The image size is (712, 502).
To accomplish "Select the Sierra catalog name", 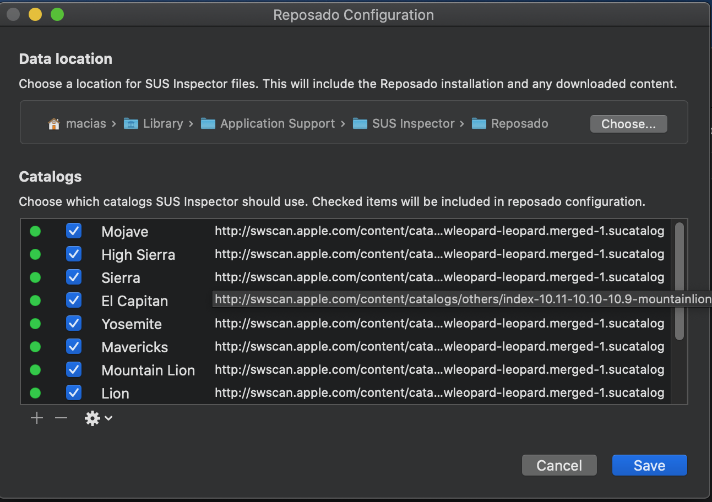I will pyautogui.click(x=121, y=278).
